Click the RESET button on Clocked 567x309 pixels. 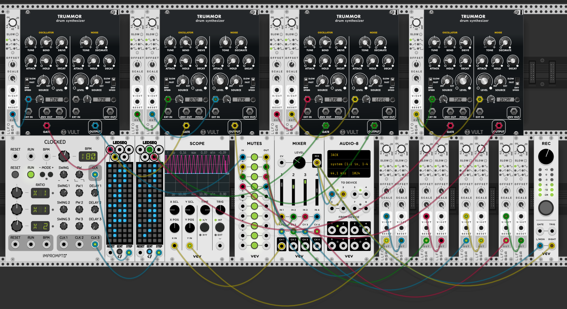click(x=15, y=174)
